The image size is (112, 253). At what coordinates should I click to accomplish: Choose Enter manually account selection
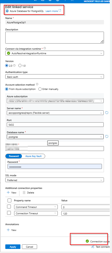(40, 89)
